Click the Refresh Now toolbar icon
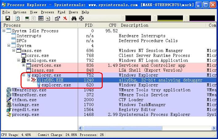The height and width of the screenshot is (139, 218). (18, 18)
